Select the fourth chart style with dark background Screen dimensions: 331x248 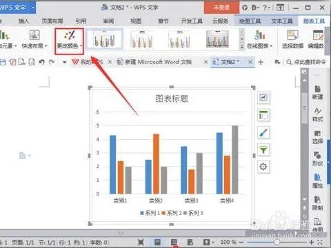tap(218, 39)
